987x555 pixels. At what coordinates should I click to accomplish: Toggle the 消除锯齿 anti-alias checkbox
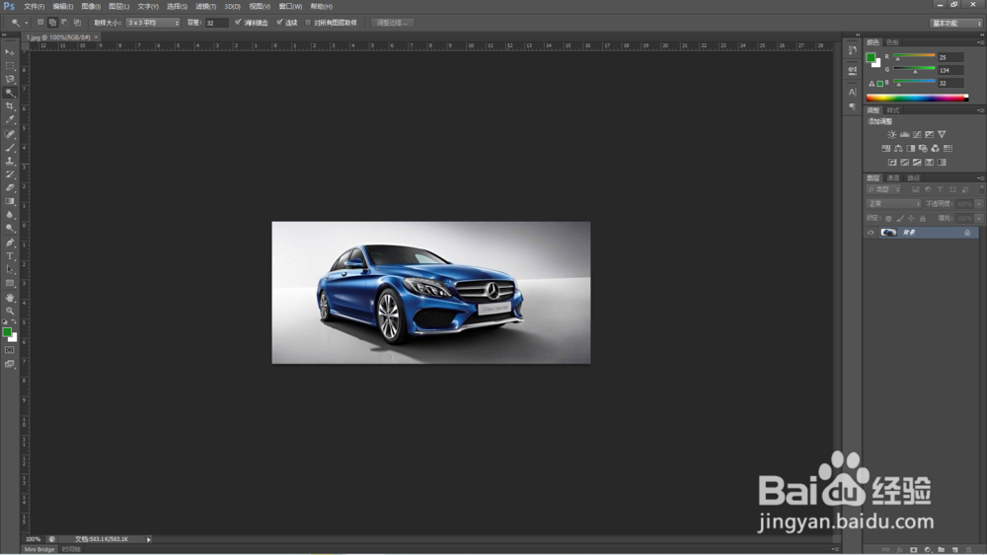click(x=238, y=22)
